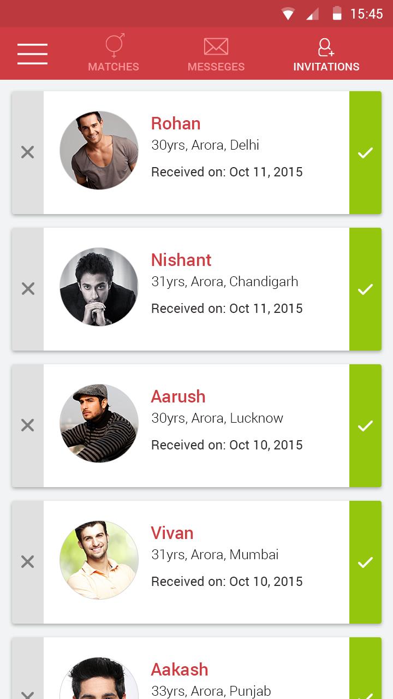Image resolution: width=393 pixels, height=699 pixels.
Task: Open the Messeges tab
Action: tap(216, 54)
